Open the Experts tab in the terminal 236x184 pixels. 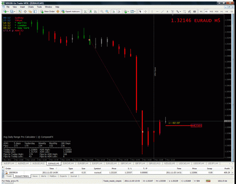[x=63, y=176]
